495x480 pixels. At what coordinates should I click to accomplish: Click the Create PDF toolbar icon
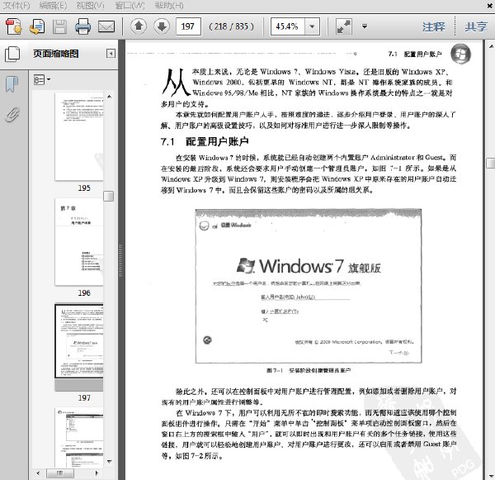[13, 26]
